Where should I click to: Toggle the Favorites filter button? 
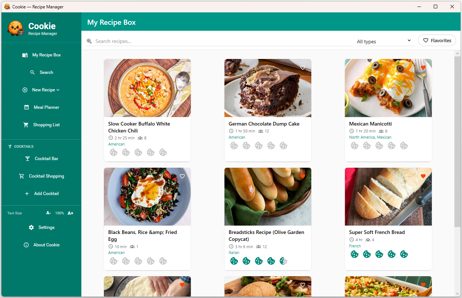tap(437, 40)
